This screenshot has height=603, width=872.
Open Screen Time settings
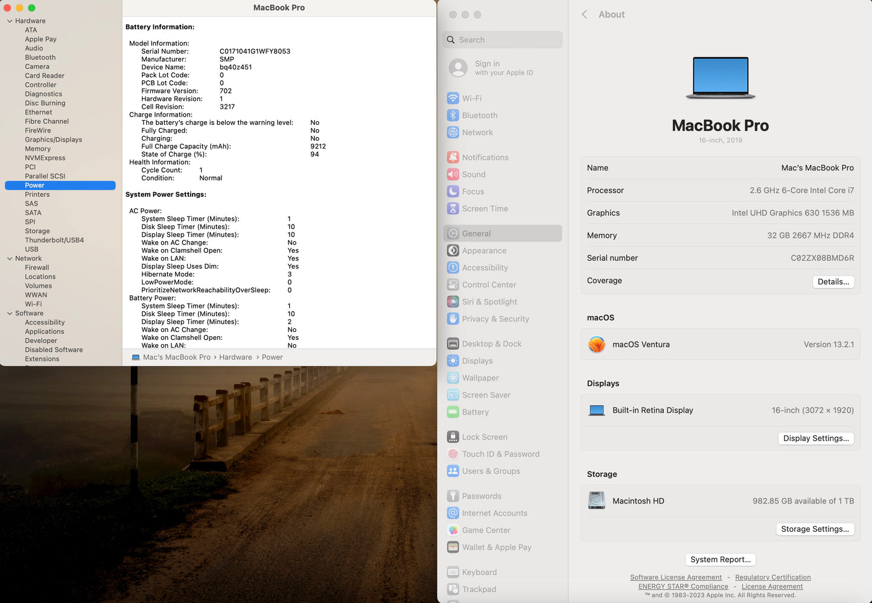point(485,208)
